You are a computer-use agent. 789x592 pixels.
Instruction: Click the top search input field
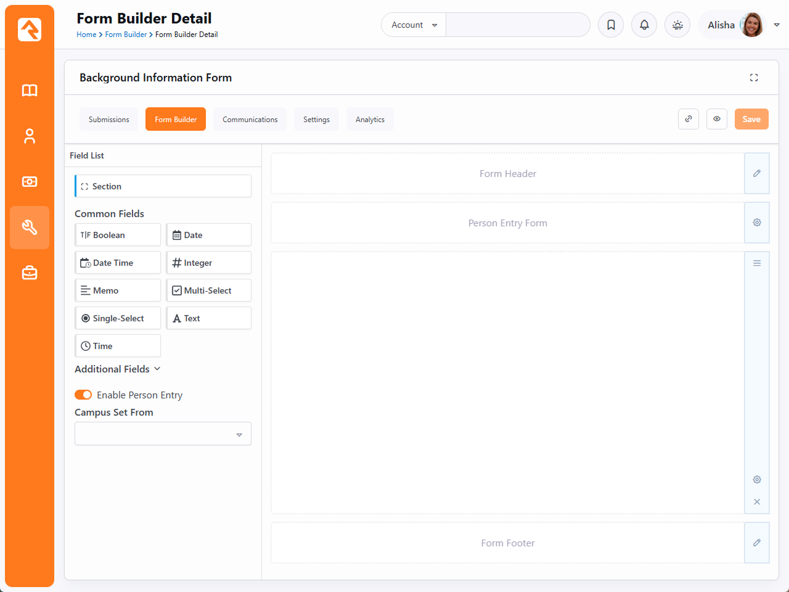[x=518, y=25]
